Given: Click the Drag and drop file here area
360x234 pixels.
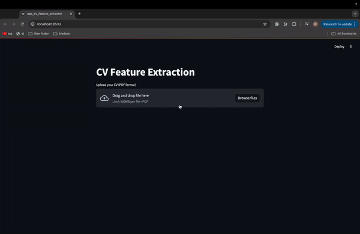Looking at the screenshot, I should point(180,98).
